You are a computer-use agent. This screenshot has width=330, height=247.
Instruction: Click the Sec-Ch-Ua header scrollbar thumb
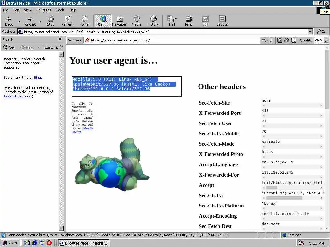click(284, 198)
